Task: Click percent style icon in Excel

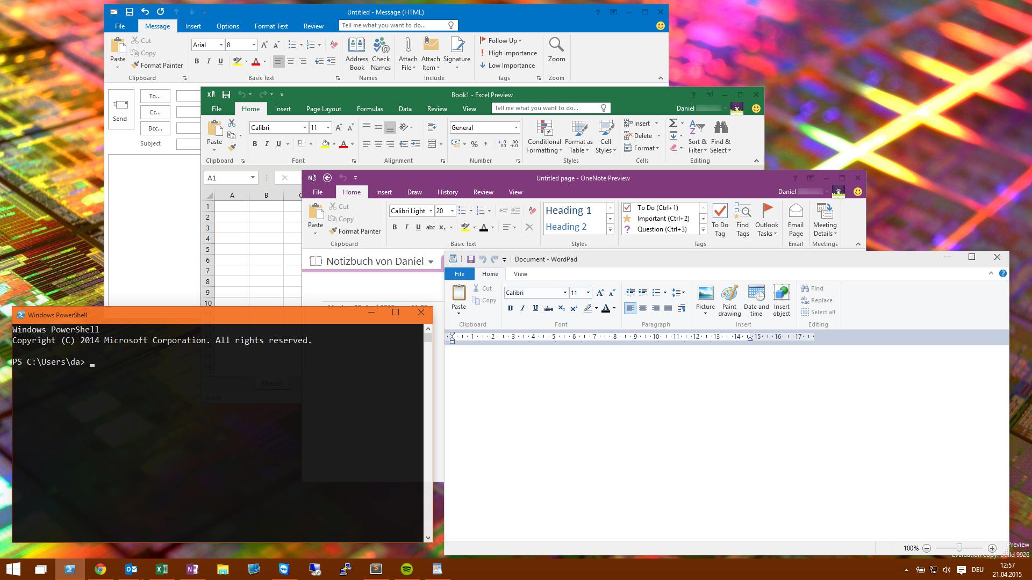Action: coord(474,144)
